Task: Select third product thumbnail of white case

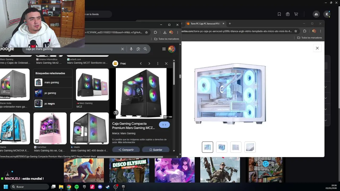Action: click(236, 147)
